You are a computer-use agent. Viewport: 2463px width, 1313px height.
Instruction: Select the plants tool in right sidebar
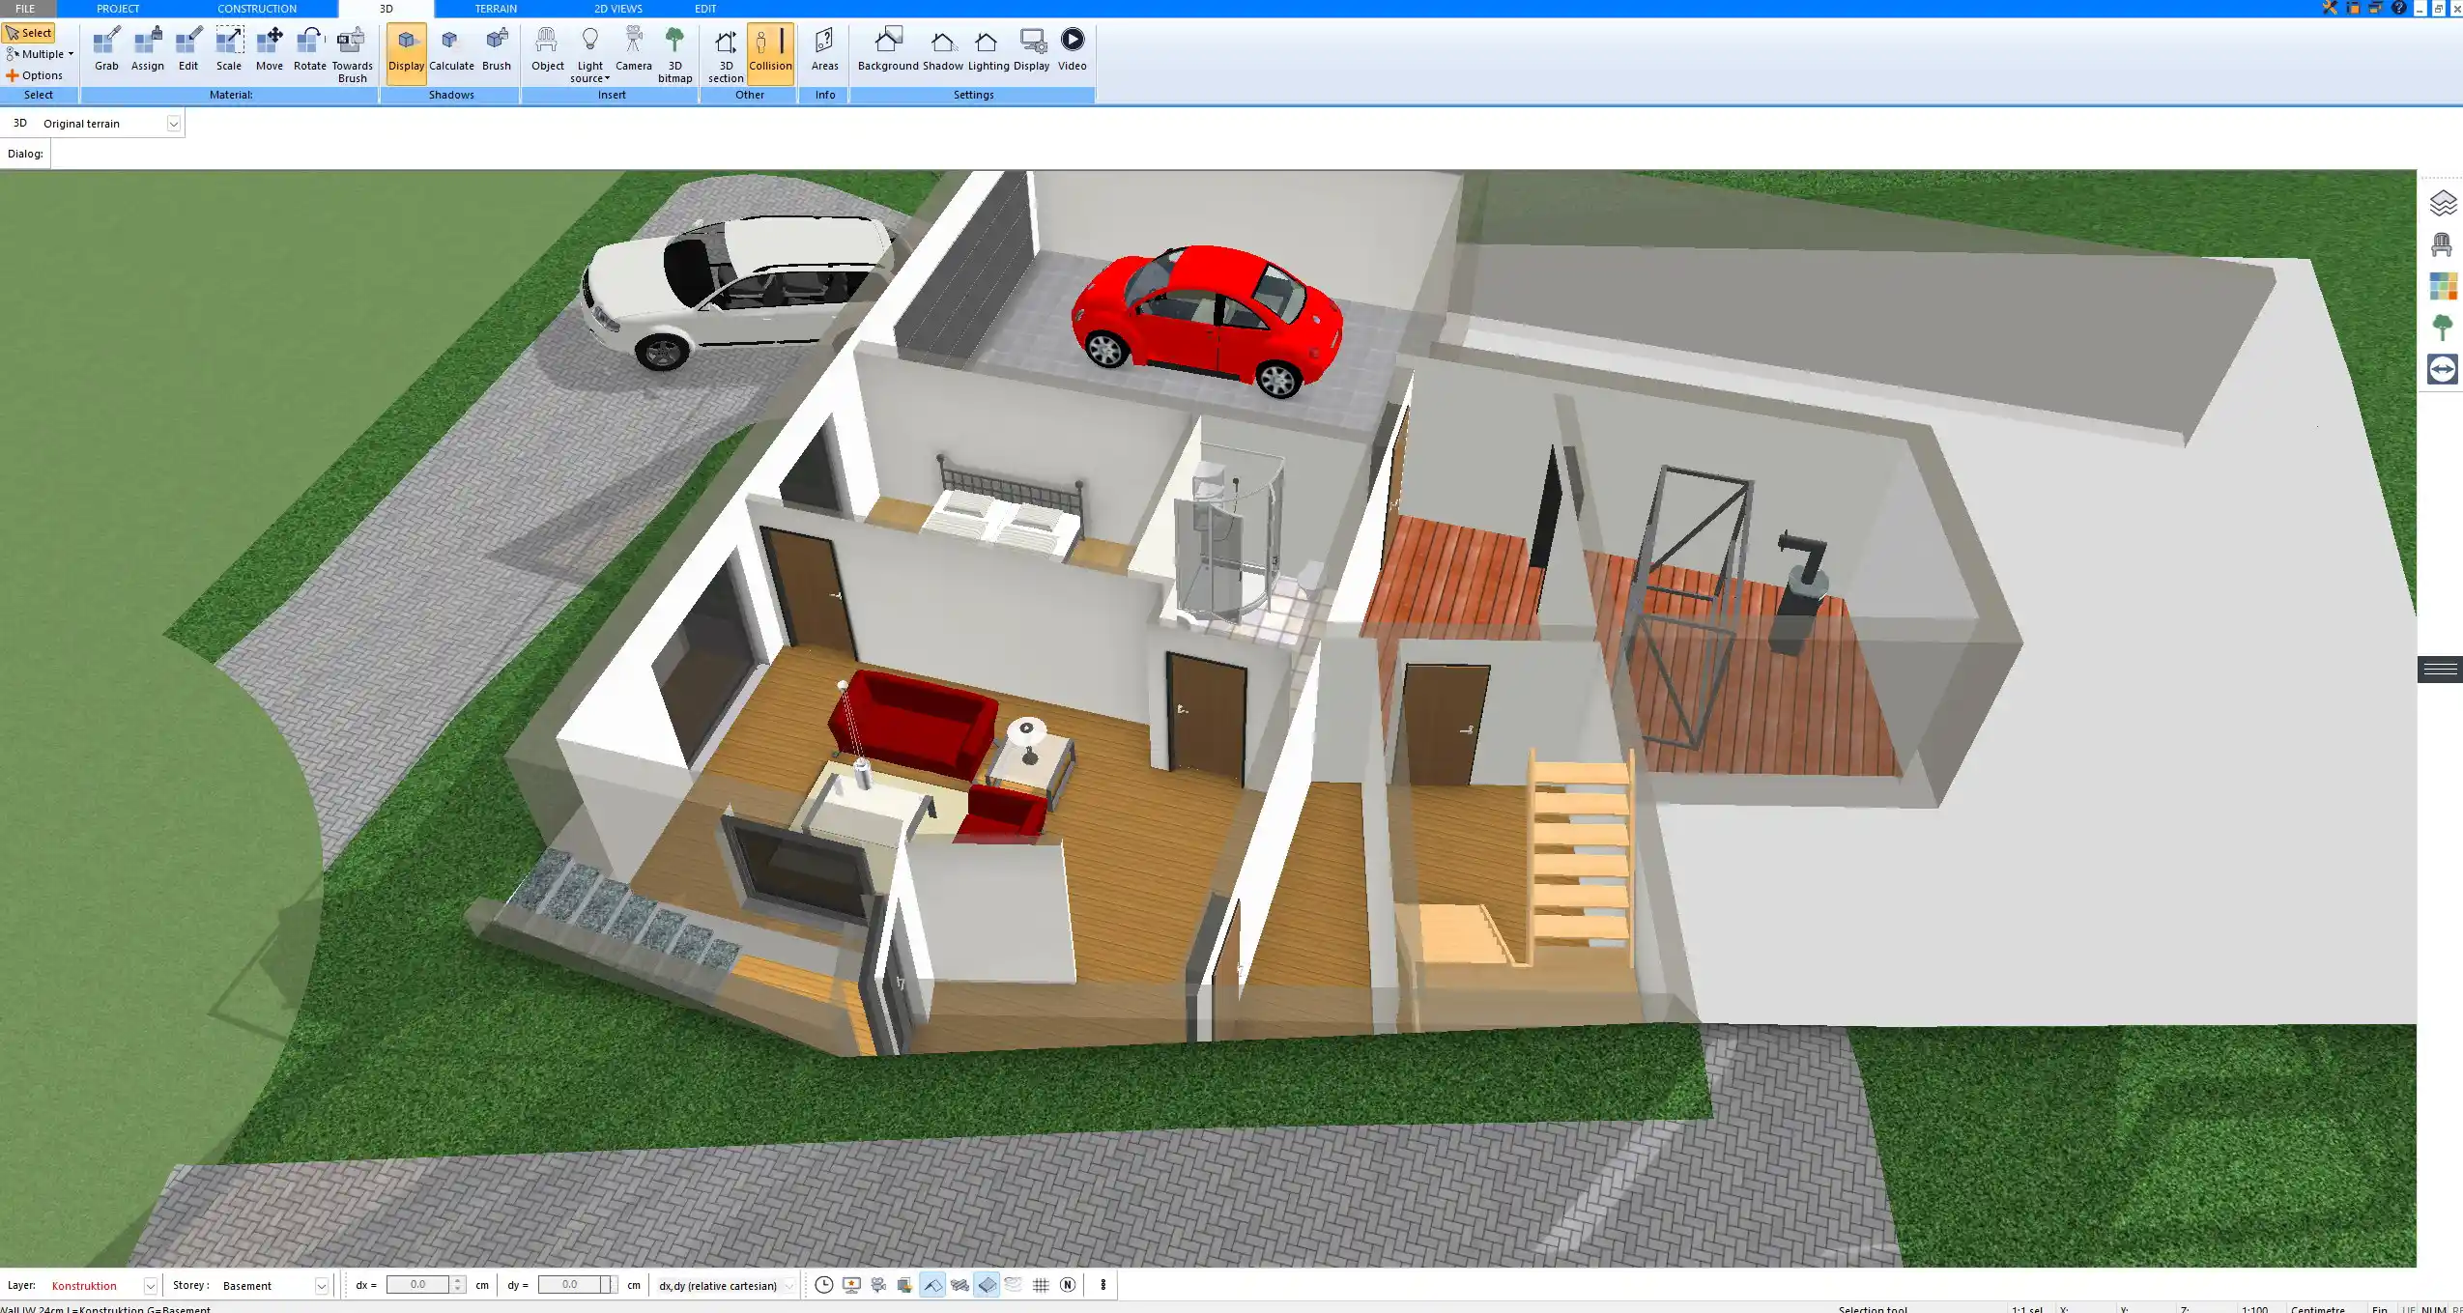pos(2445,327)
